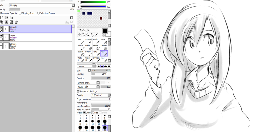Pick the light green swatch in the palette
The image size is (267, 132).
click(x=79, y=11)
